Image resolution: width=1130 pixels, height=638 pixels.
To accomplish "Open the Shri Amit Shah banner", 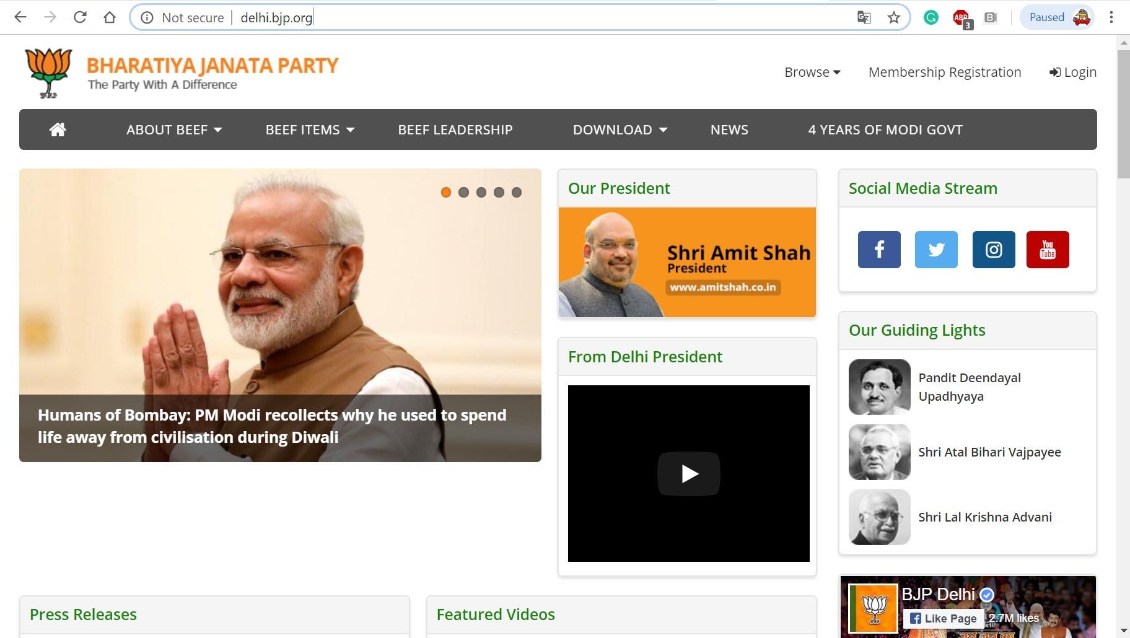I will click(x=687, y=262).
